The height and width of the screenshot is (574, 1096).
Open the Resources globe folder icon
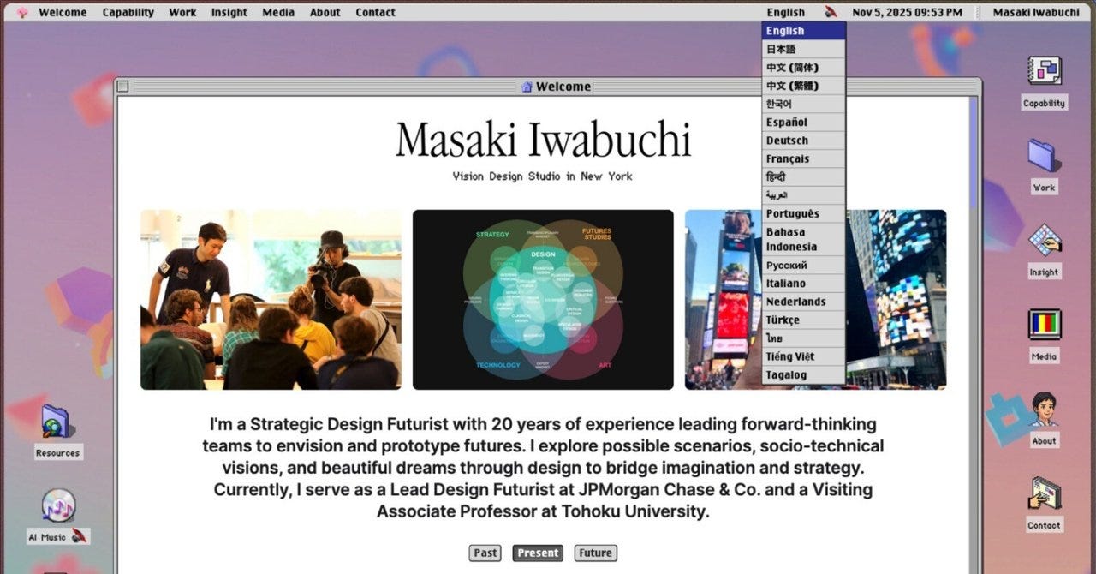[x=57, y=424]
